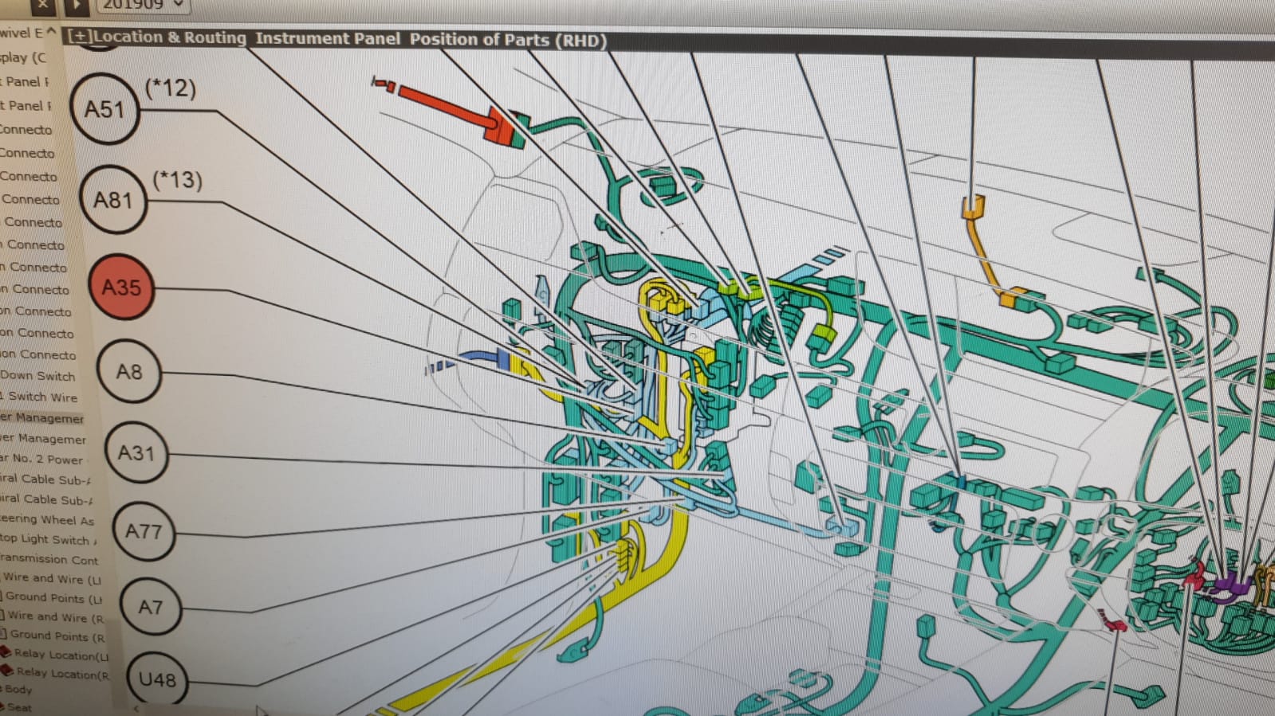
Task: Select the Seat section in the sidebar
Action: (x=20, y=707)
